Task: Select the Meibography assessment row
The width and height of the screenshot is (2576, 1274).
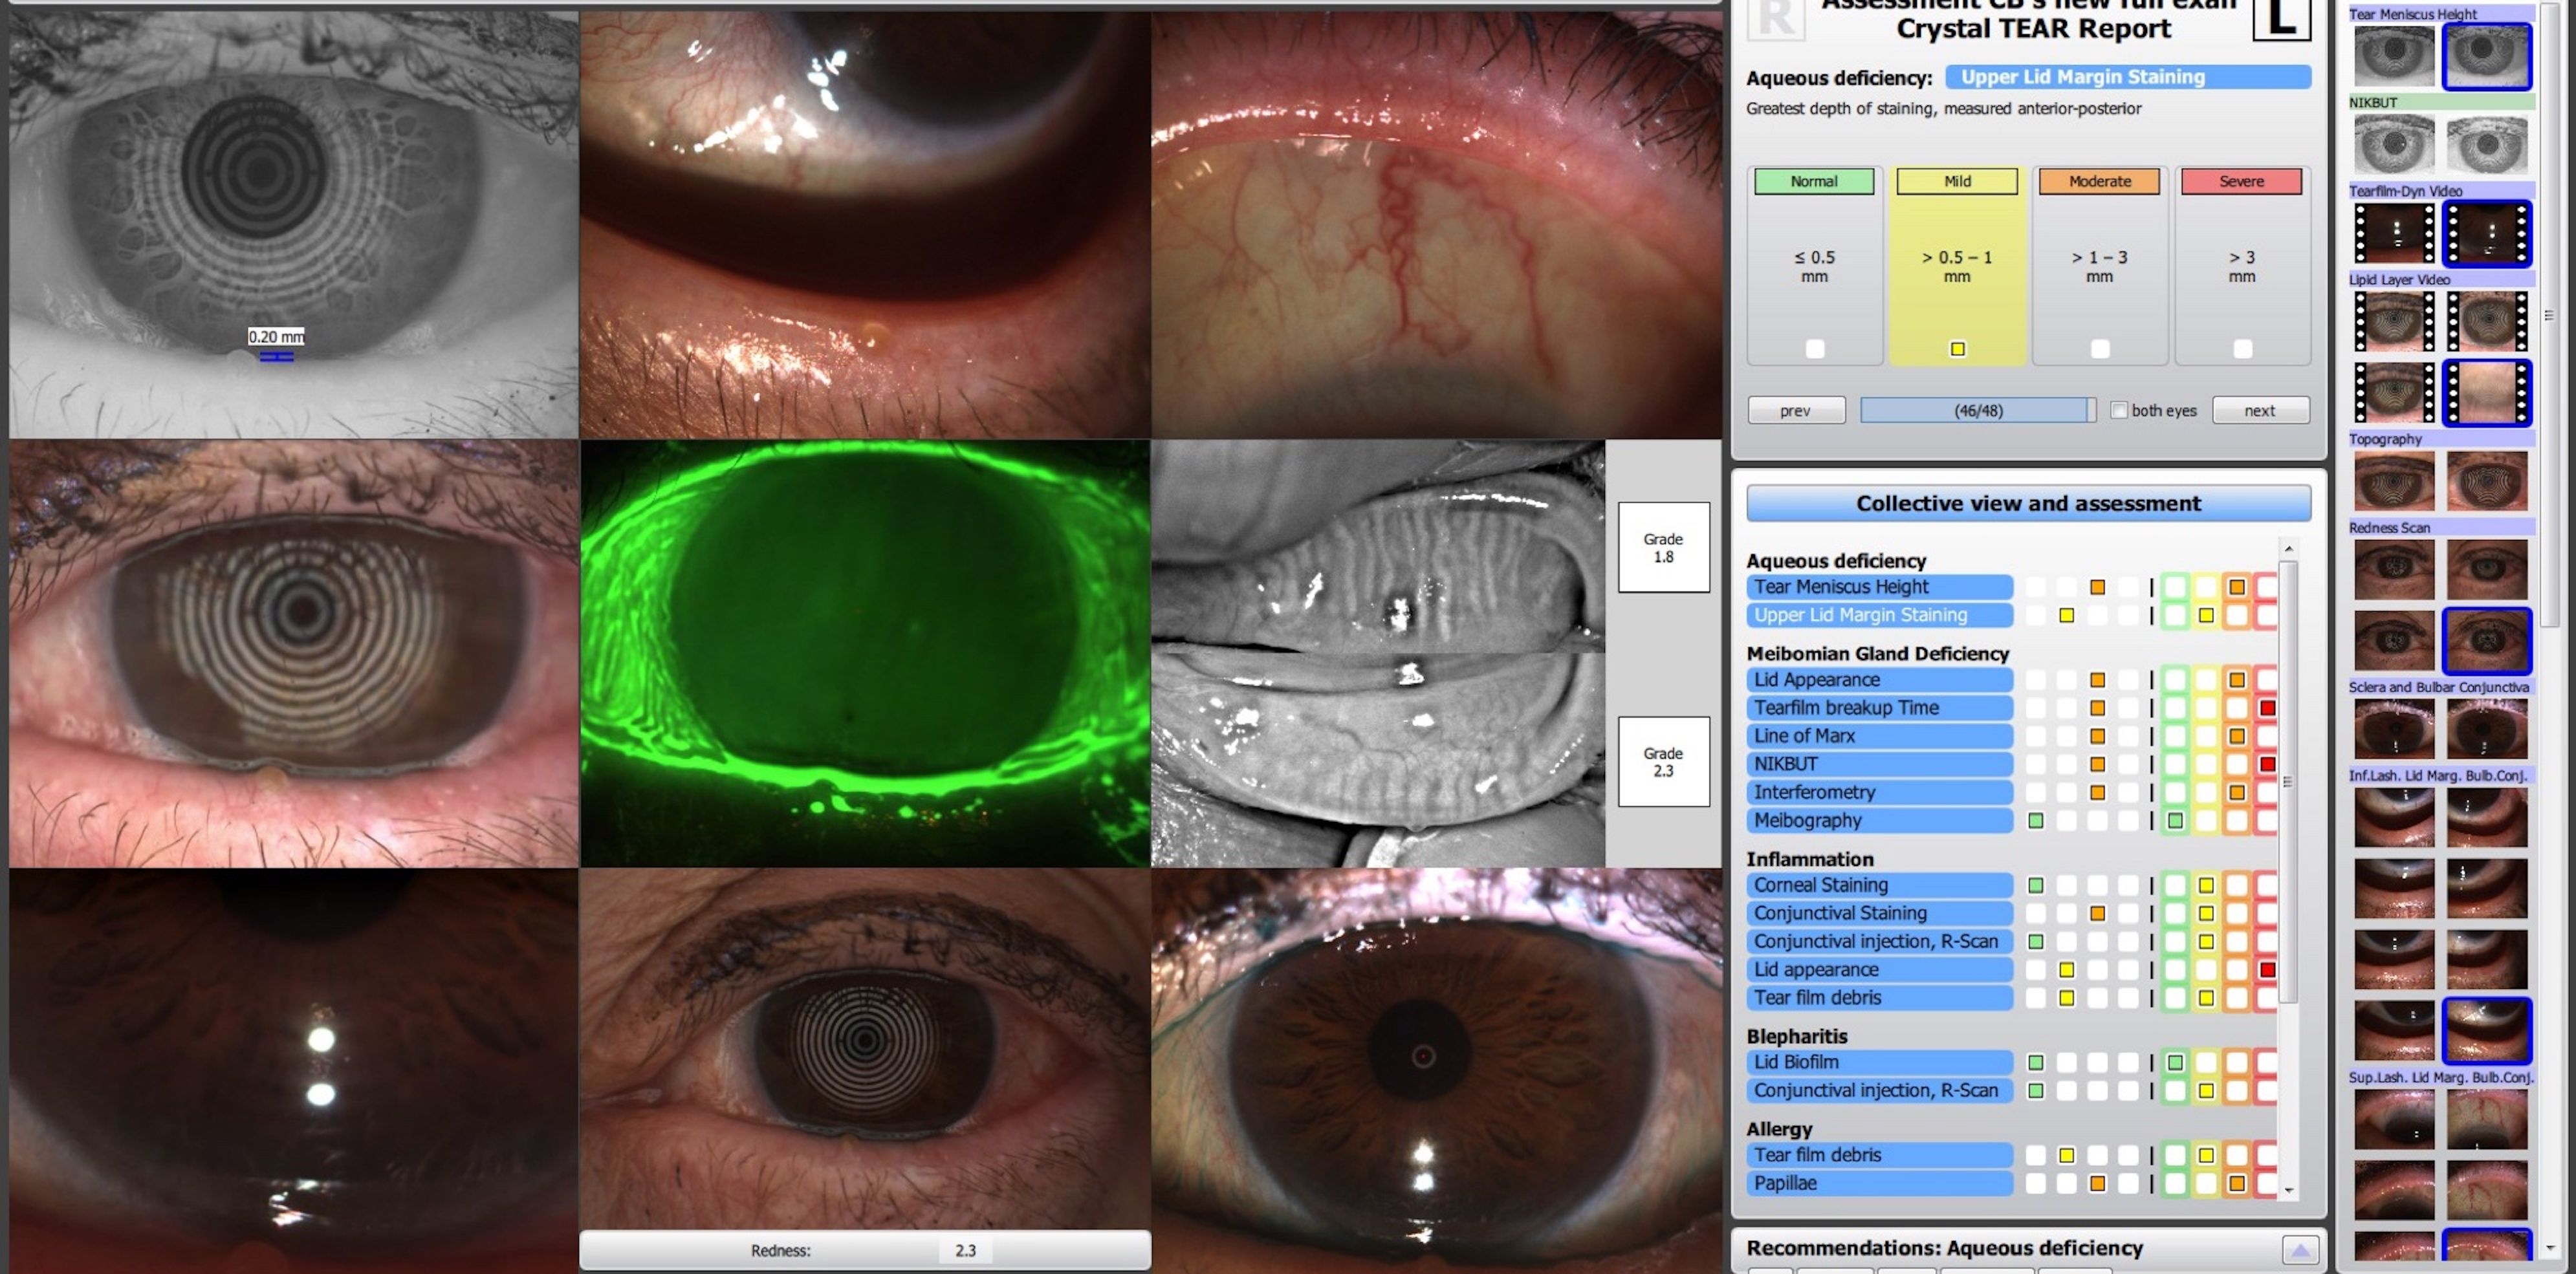Action: tap(1878, 821)
